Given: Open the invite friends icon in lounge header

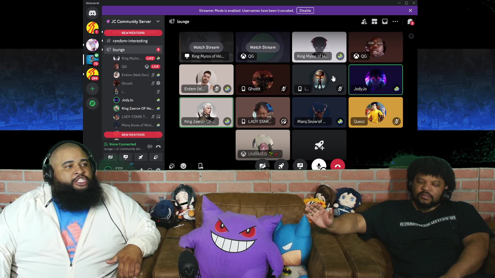Looking at the screenshot, I should tap(364, 22).
